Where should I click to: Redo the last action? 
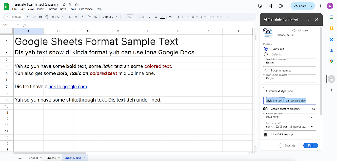pyautogui.click(x=34, y=17)
